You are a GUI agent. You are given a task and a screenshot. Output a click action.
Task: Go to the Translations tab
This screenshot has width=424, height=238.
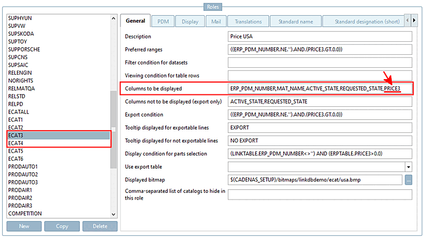point(248,21)
